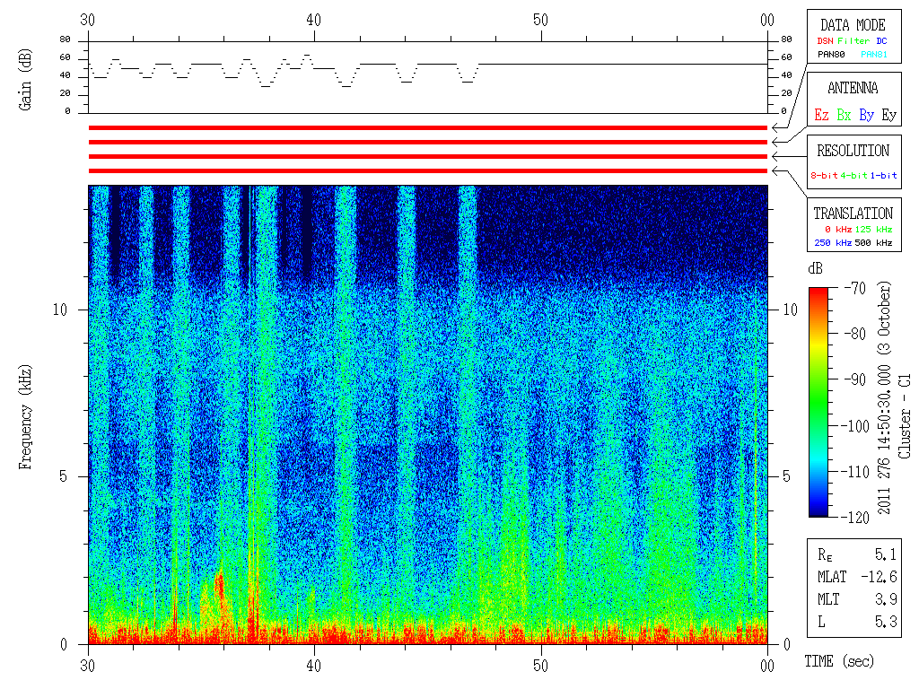Select the red Ez antenna label
Screen dimensions: 919x689
point(821,115)
